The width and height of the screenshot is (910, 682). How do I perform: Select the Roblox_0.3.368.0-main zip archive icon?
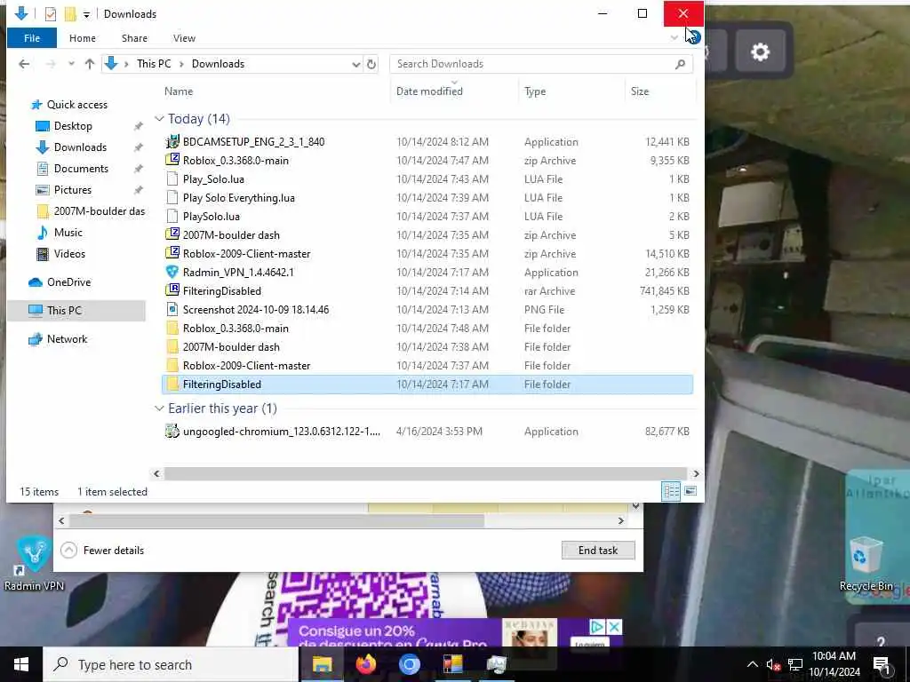click(172, 160)
